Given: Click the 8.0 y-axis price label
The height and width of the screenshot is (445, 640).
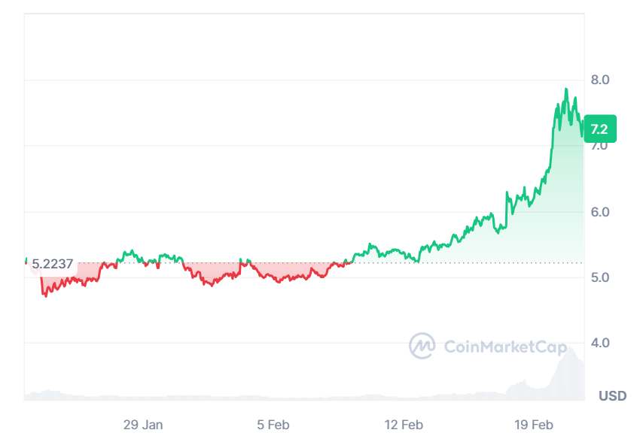Looking at the screenshot, I should pos(600,80).
